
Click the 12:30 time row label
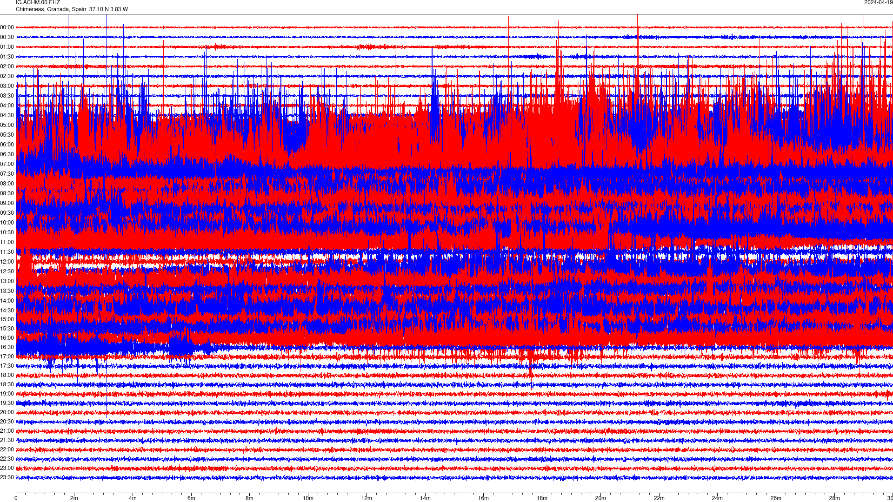(x=7, y=271)
